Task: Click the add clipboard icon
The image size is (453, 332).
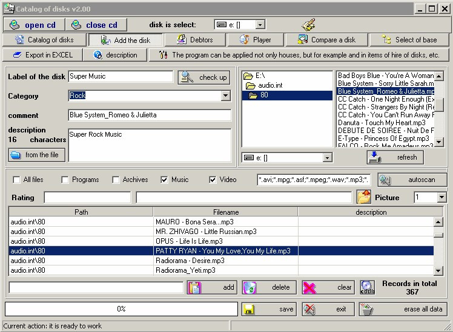Action: (194, 288)
